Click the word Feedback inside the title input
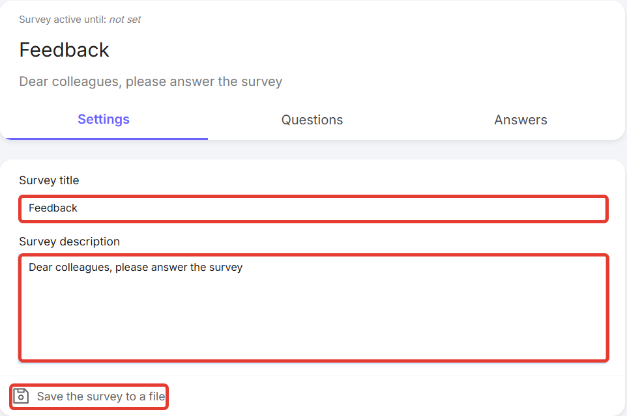 coord(53,208)
